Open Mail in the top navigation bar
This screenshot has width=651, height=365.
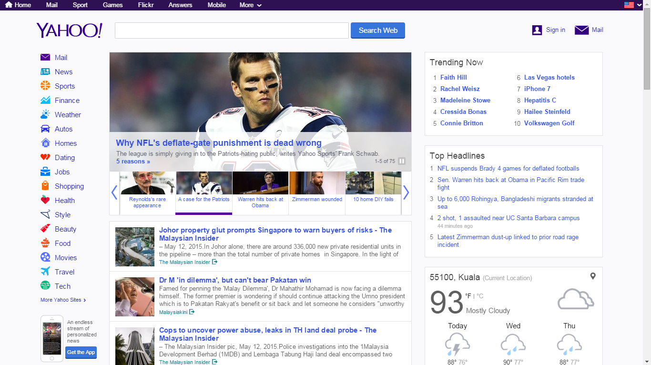[x=52, y=5]
